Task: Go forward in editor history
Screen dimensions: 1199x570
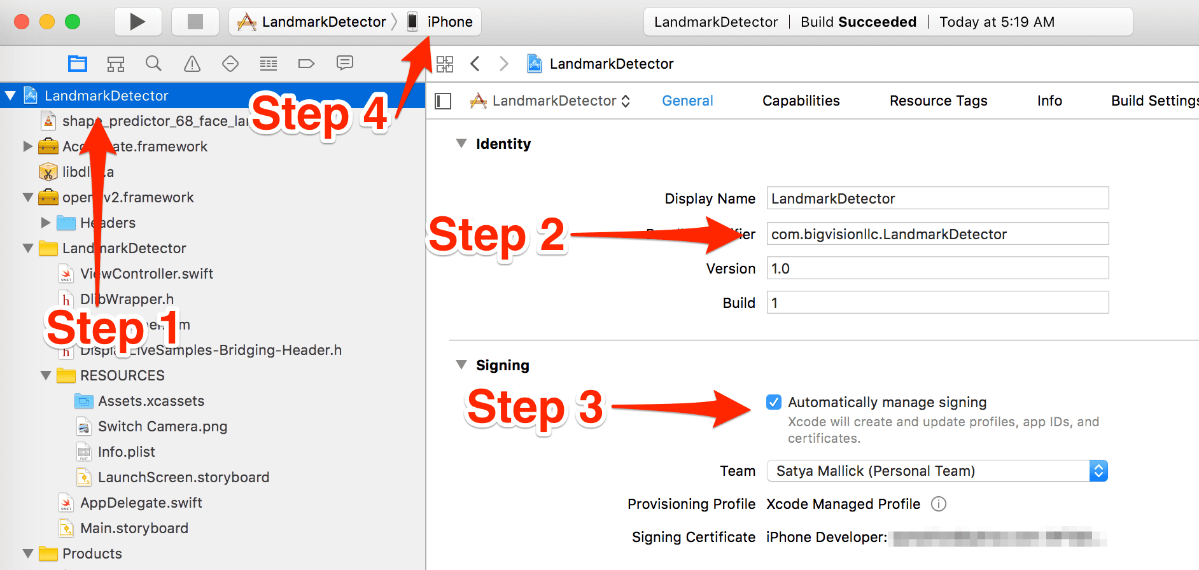Action: pos(504,64)
